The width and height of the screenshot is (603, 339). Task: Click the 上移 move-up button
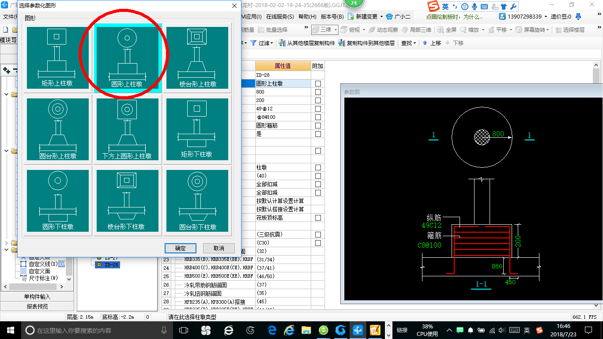432,43
